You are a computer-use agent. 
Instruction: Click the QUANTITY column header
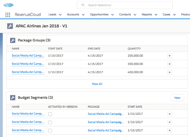(134, 49)
